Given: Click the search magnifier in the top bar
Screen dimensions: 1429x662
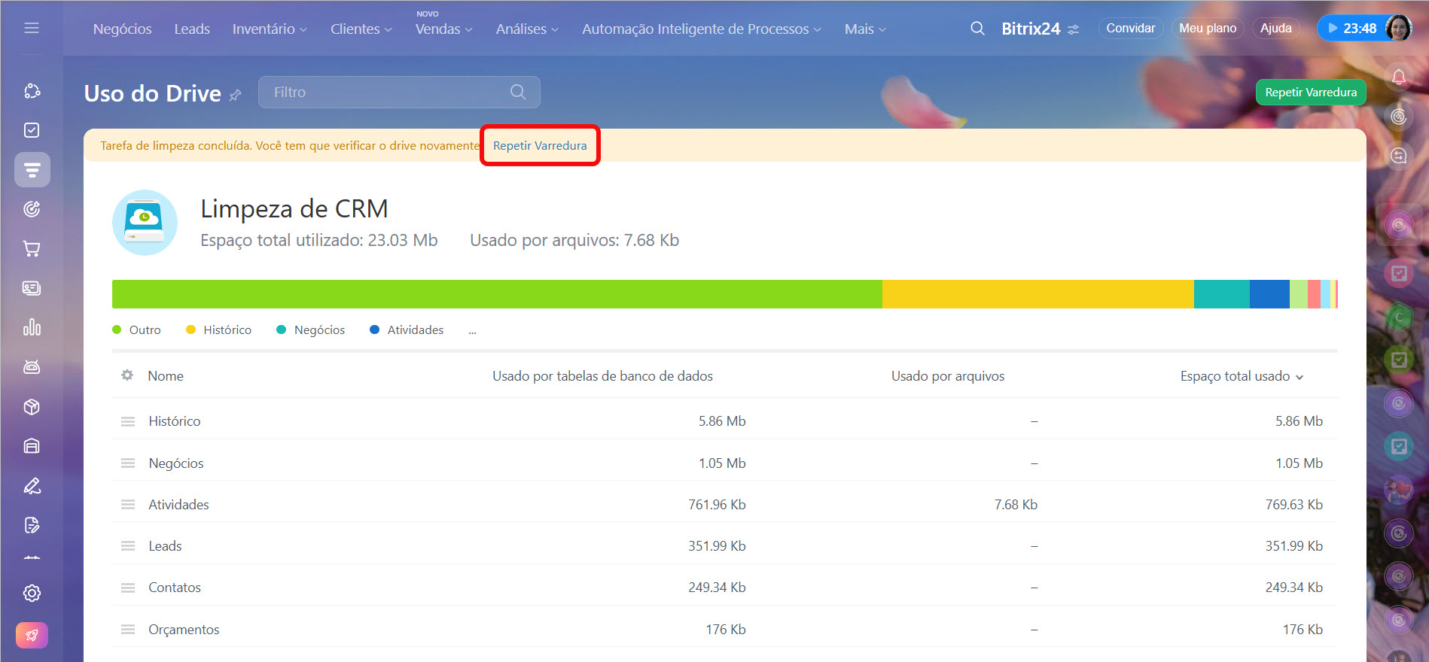Looking at the screenshot, I should coord(977,29).
